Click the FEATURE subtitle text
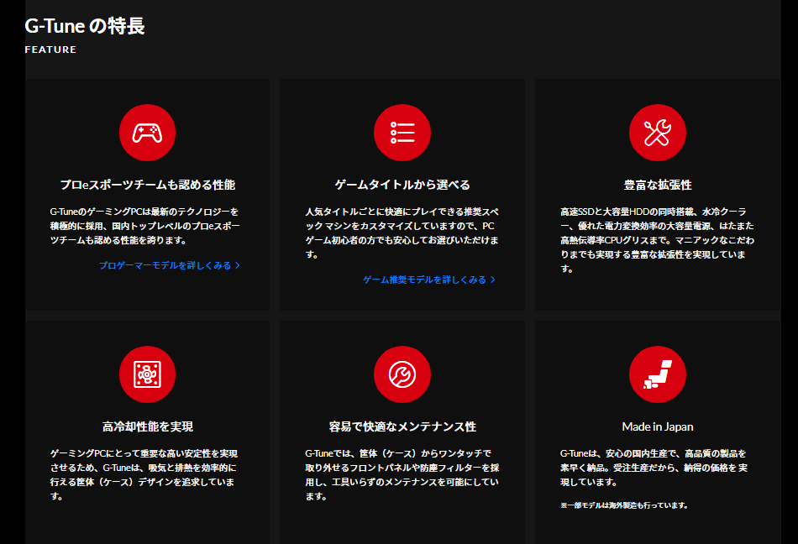 [x=50, y=50]
